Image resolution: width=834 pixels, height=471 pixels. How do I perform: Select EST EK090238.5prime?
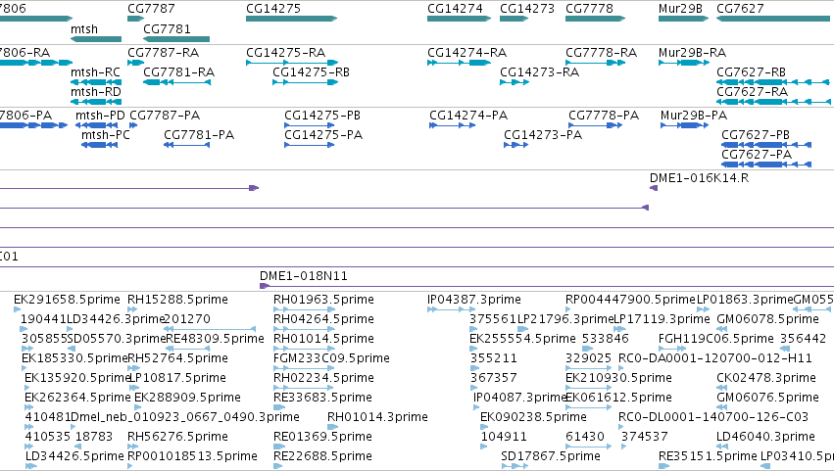(533, 417)
